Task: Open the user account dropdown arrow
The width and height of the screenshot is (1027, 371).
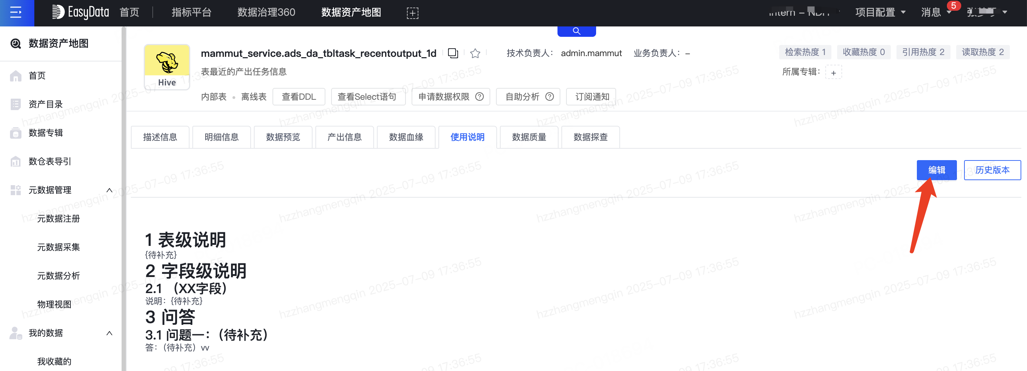Action: pos(1005,13)
